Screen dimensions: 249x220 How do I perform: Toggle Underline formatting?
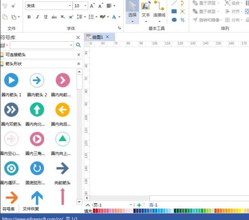coord(46,17)
